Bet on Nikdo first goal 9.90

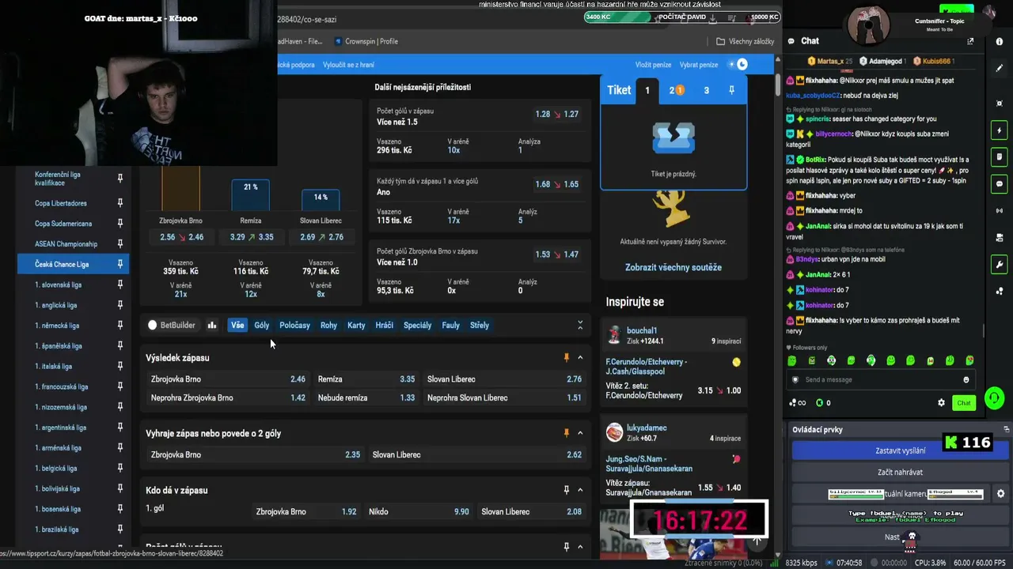(x=419, y=511)
